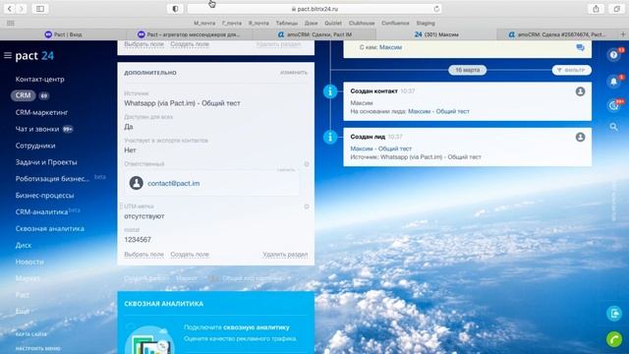Click the gear icon beside UTM-метки field
Image resolution: width=629 pixels, height=354 pixels.
pos(307,206)
